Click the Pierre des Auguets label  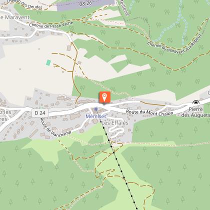(x=195, y=112)
